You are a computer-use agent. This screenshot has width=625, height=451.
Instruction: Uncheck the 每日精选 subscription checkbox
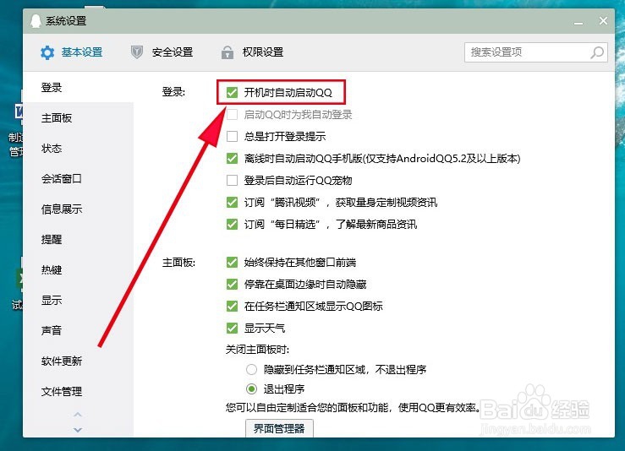(x=232, y=224)
